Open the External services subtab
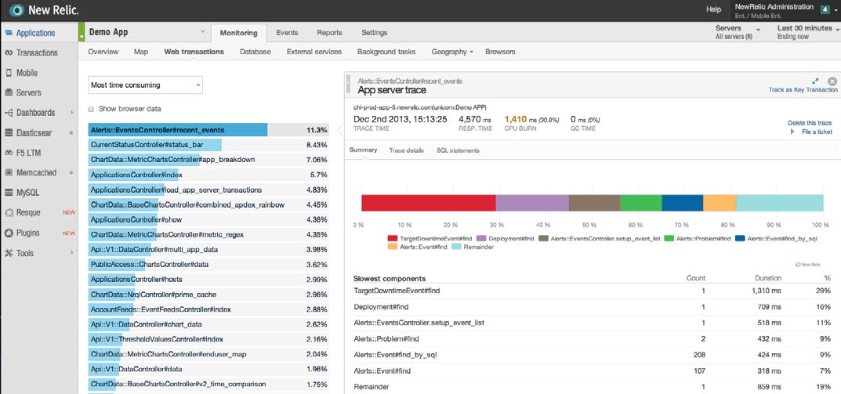 [x=314, y=52]
